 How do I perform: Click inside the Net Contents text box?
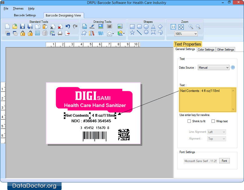click(208, 100)
